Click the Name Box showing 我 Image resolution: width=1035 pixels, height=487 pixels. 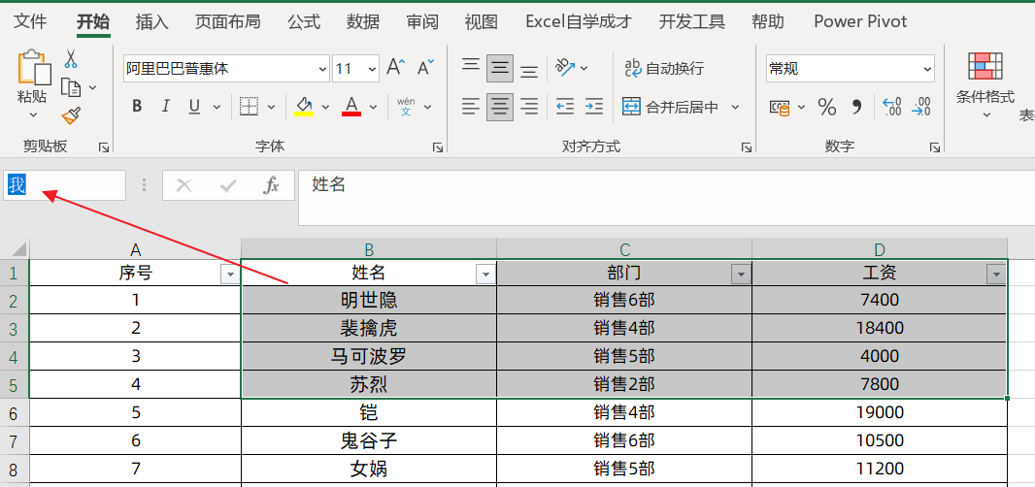point(64,185)
